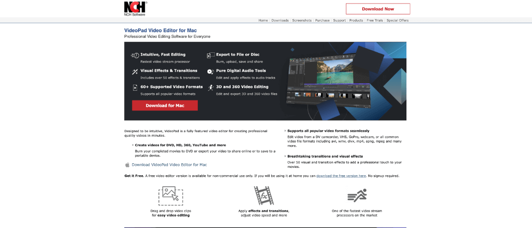Click the triangle bullet next to Supports all popular video formats
This screenshot has height=228, width=532.
(285, 131)
